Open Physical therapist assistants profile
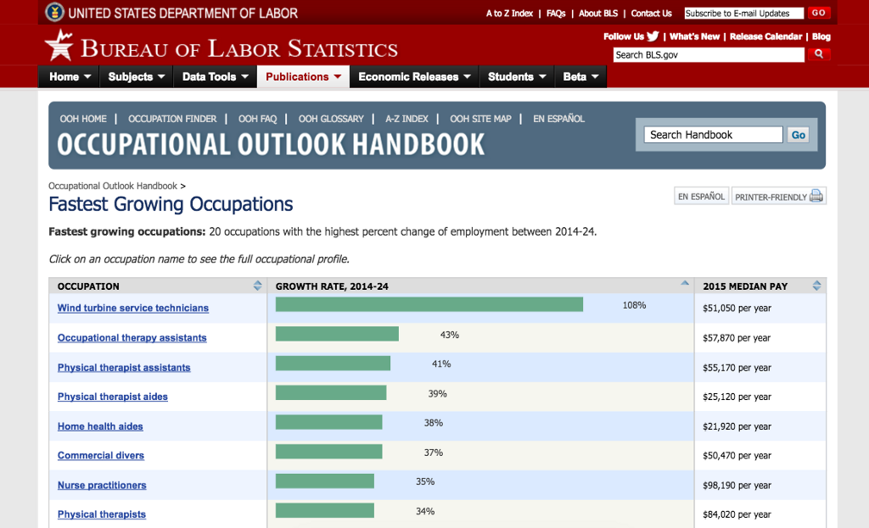 point(124,368)
